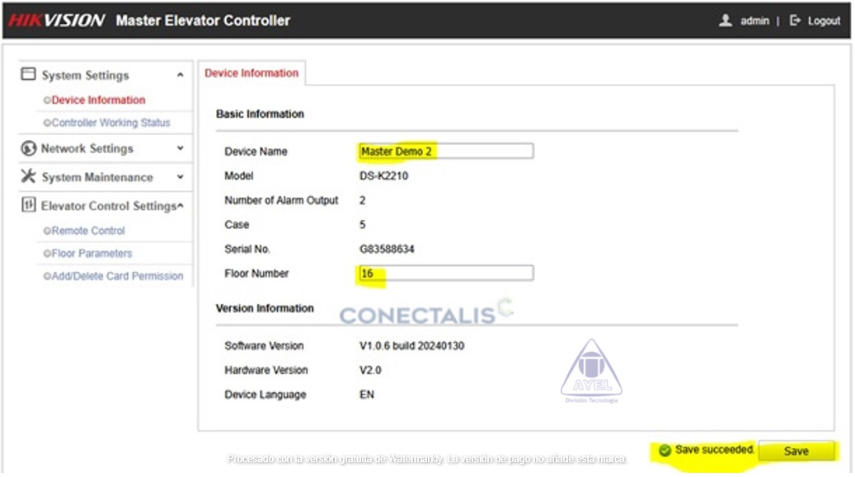The image size is (855, 477).
Task: Open Device Information in the sidebar
Action: tap(98, 100)
